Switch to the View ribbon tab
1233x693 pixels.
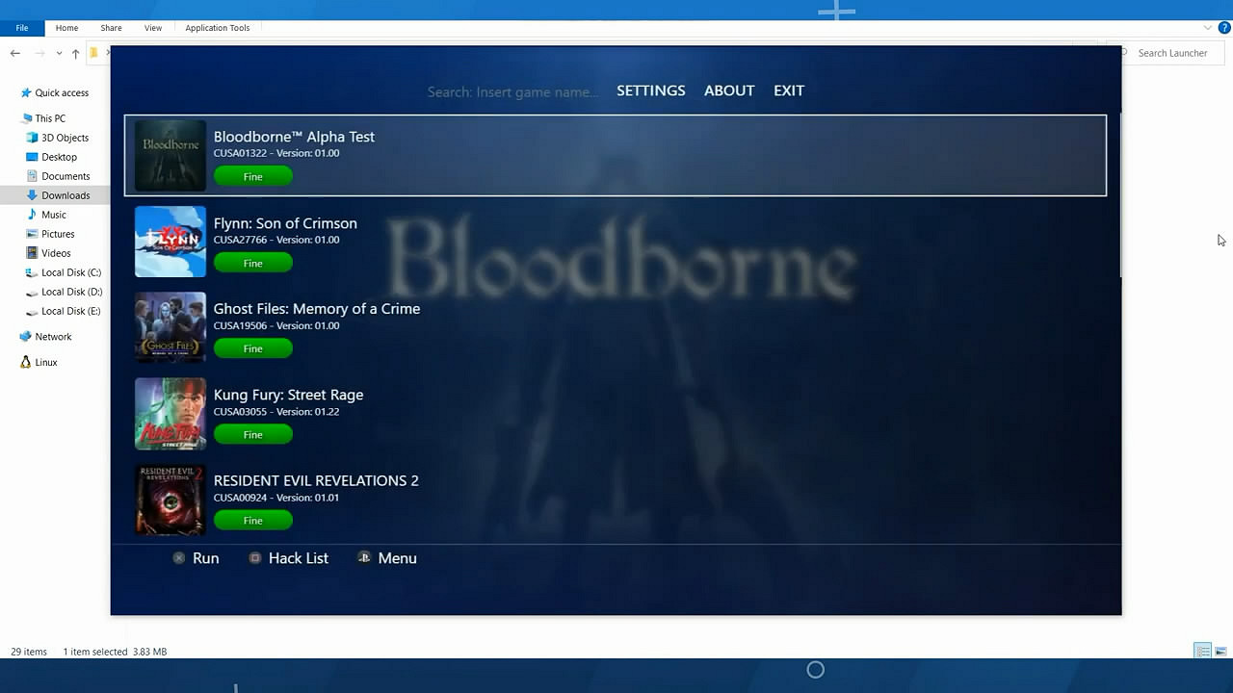point(153,28)
